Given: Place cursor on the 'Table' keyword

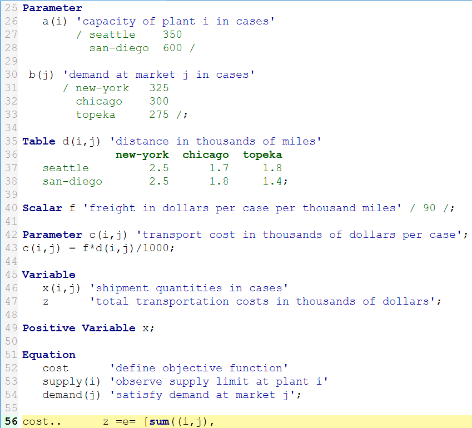Looking at the screenshot, I should point(38,141).
